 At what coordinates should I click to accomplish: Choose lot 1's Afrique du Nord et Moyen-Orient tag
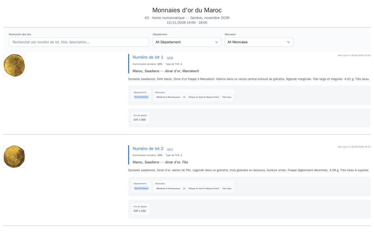(204, 97)
